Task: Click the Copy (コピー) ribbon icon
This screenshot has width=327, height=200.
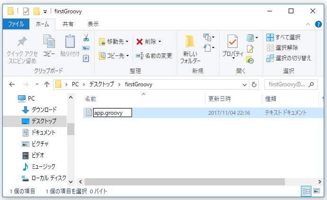Action: click(x=49, y=41)
